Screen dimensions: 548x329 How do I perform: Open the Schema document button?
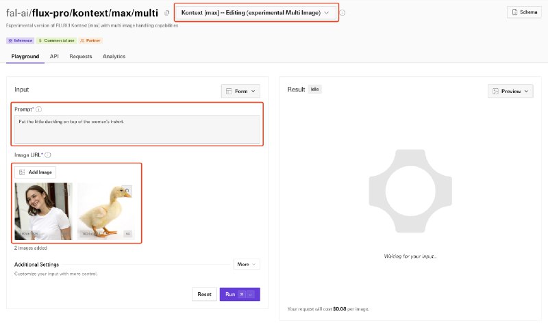pos(524,12)
